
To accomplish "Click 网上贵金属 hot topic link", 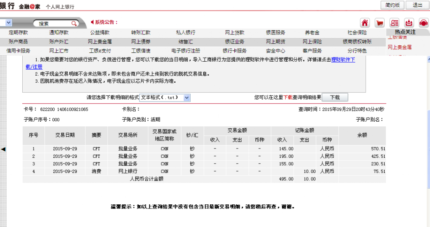I will tap(399, 47).
